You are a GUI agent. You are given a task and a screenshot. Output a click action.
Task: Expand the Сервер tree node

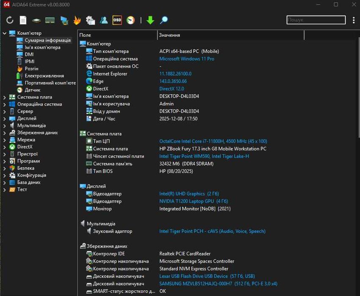pyautogui.click(x=4, y=112)
